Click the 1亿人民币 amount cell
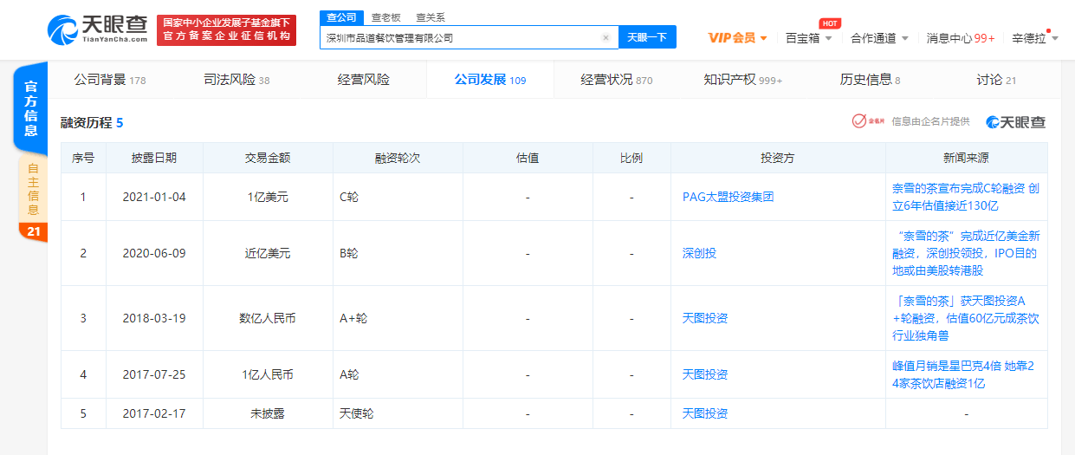Image resolution: width=1075 pixels, height=455 pixels. tap(268, 374)
